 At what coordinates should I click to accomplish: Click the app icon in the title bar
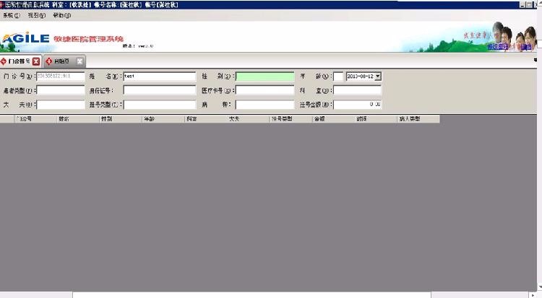(1, 5)
